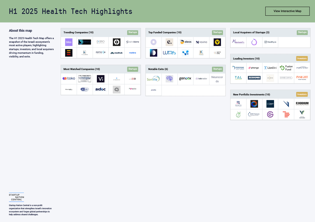Select the Rhino logo in Trending Companies
Screen dimensions: 315x222
click(85, 42)
